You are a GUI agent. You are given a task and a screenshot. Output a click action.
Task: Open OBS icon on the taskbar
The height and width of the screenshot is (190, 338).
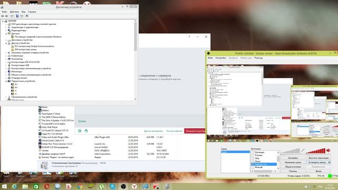click(123, 186)
